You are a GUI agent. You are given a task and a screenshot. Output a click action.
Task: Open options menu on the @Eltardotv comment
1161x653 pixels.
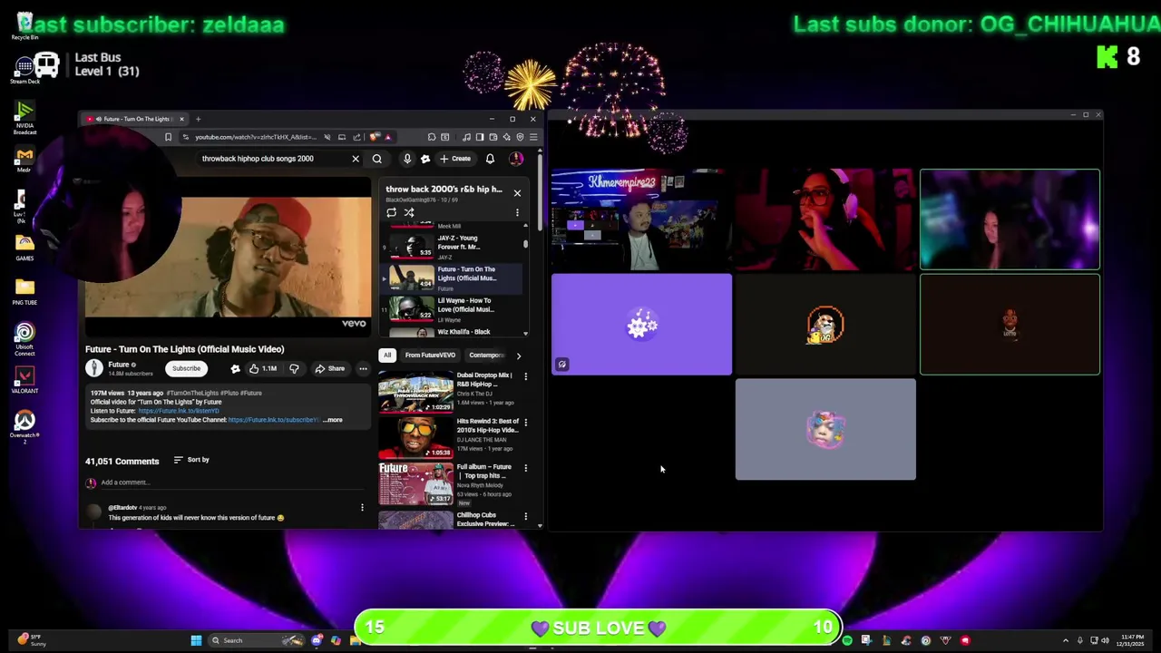[x=362, y=508]
